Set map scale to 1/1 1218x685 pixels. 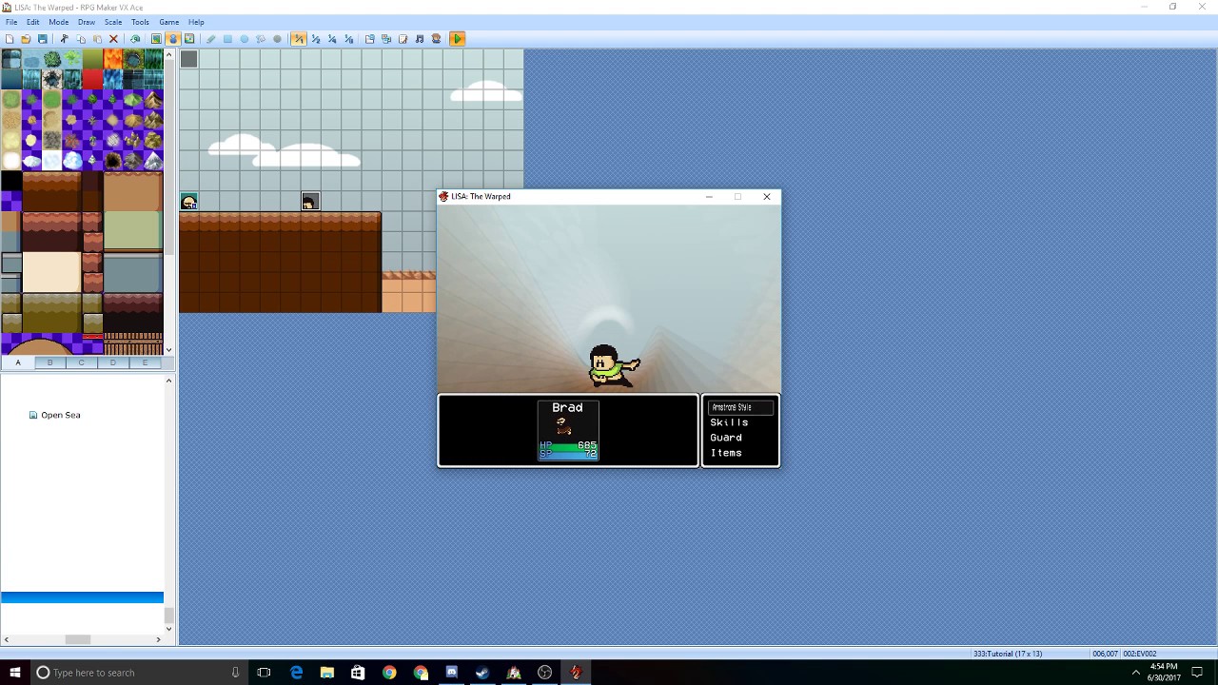(299, 39)
